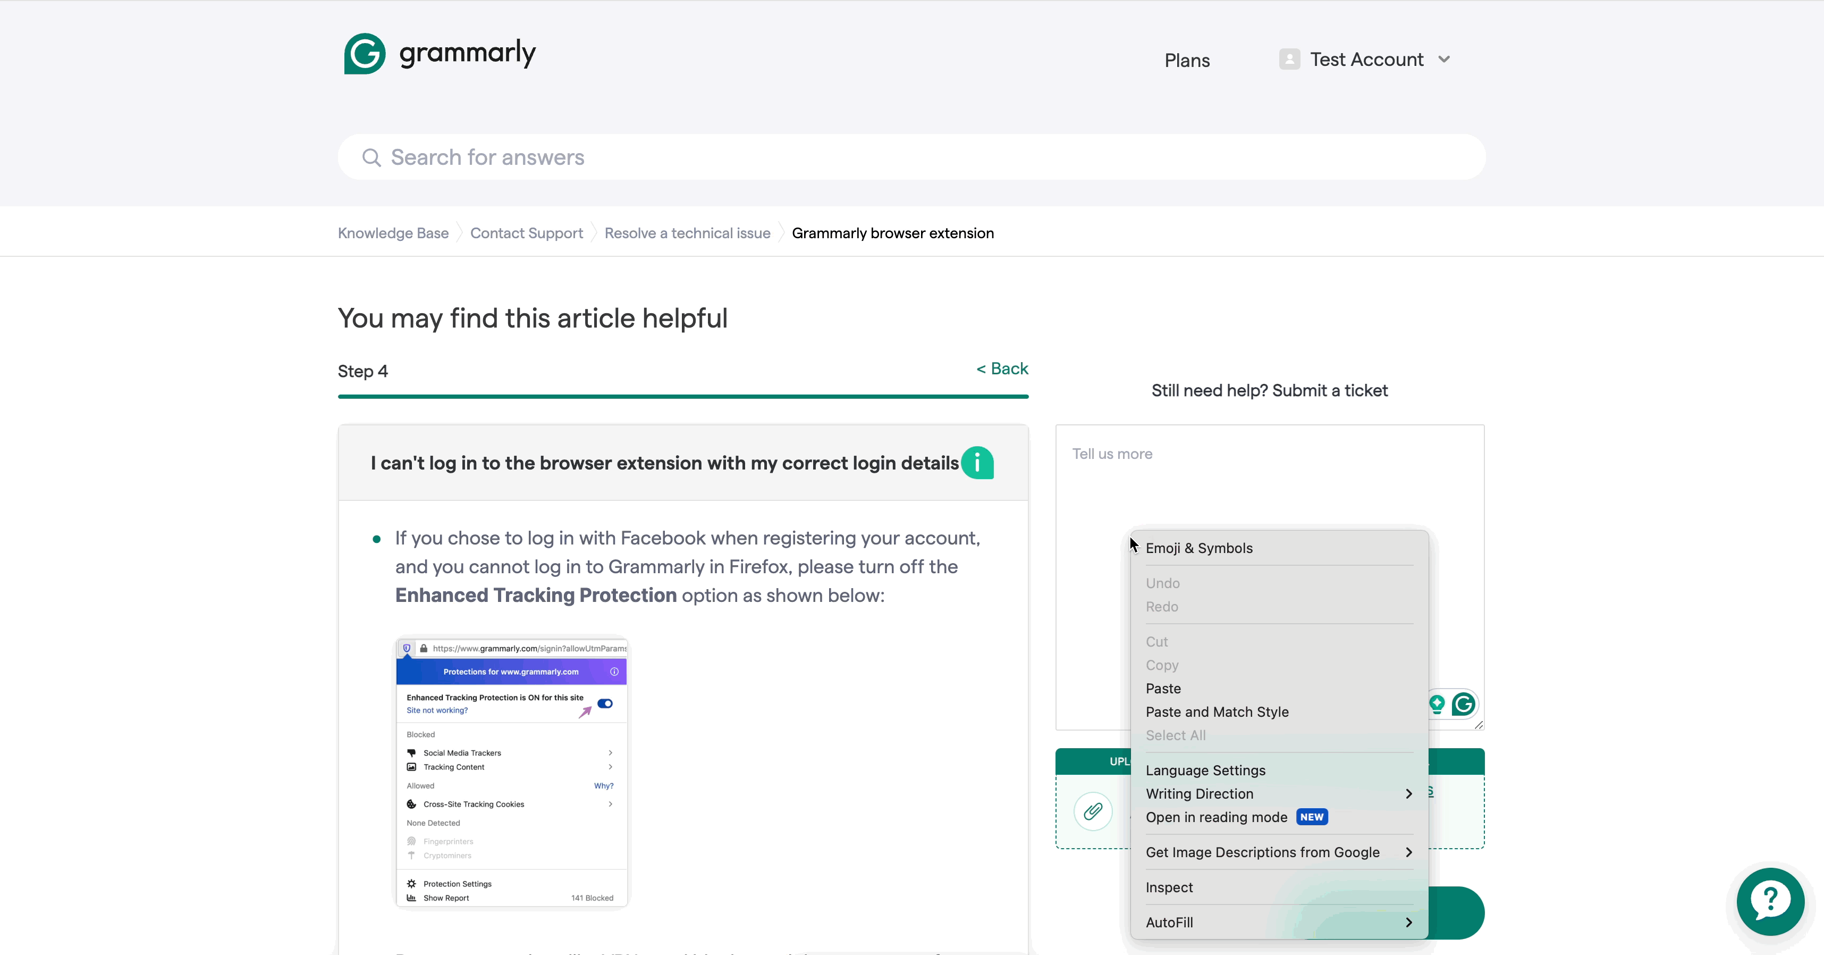Choose Inspect from the context menu
Image resolution: width=1824 pixels, height=955 pixels.
point(1169,887)
